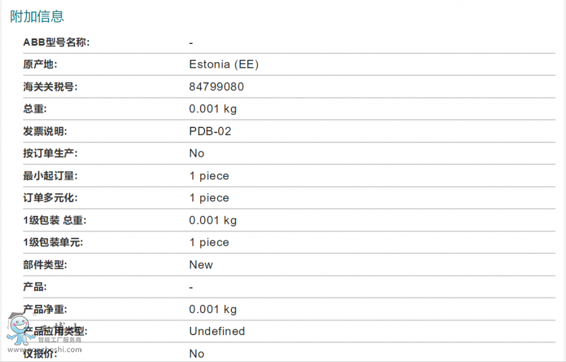Screen dimensions: 566x362
Task: Click the 1级包装单元 value 1 piece
Action: 209,242
